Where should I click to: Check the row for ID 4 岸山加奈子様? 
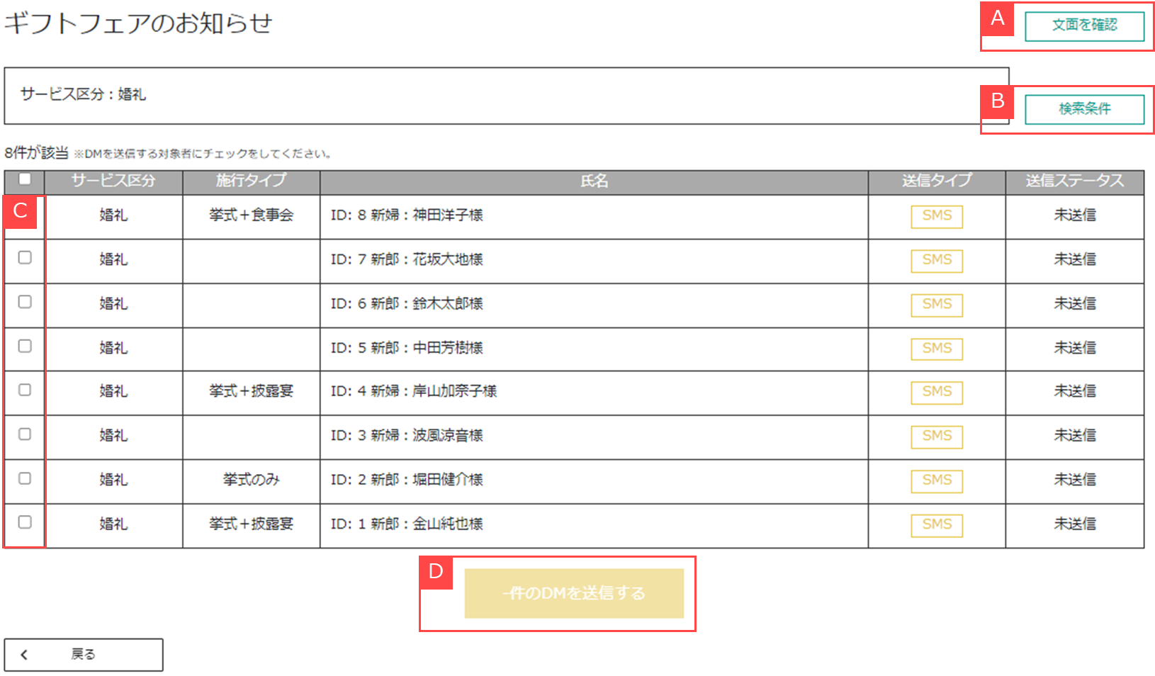tap(25, 390)
